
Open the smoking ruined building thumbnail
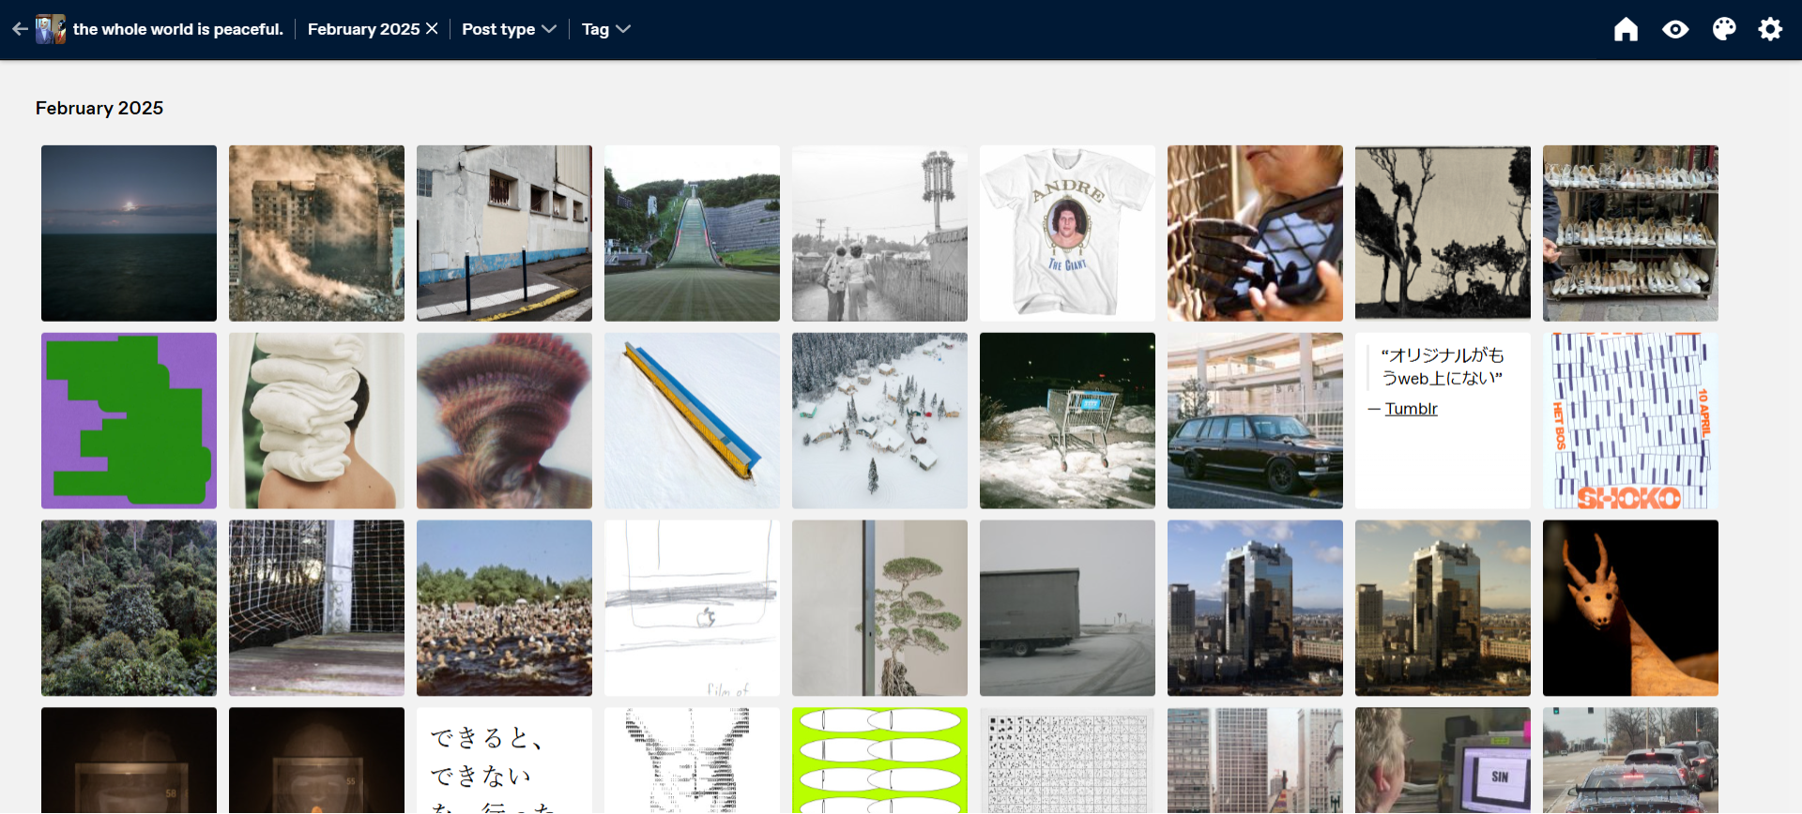tap(316, 234)
